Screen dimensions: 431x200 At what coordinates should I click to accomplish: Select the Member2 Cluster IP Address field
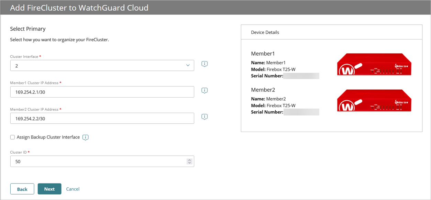[102, 118]
